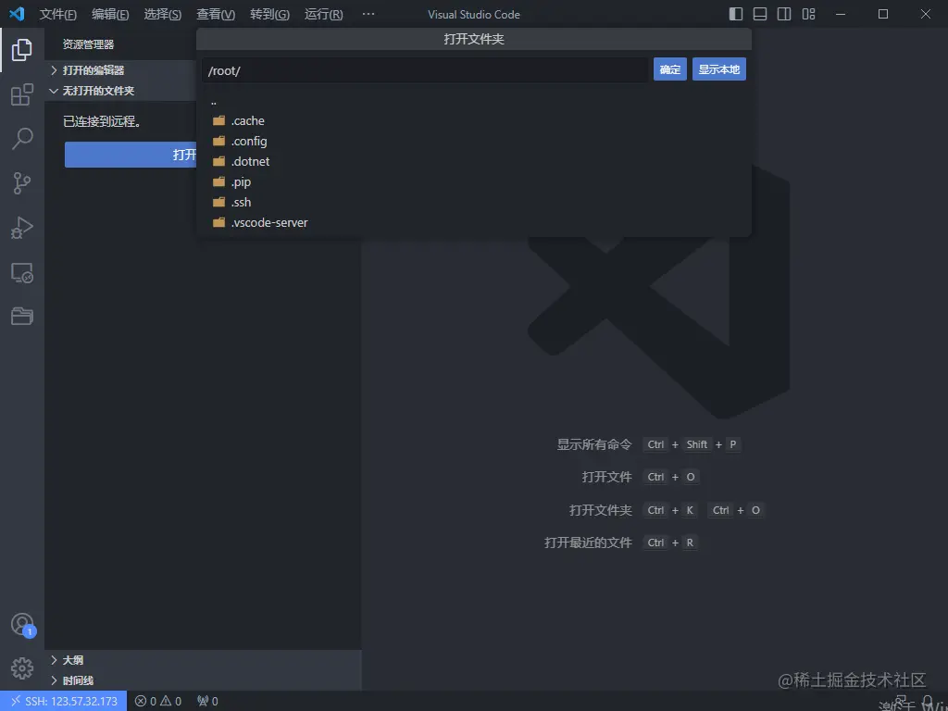This screenshot has width=948, height=711.
Task: Click the 打开文件 shortcut hint
Action: pos(606,477)
